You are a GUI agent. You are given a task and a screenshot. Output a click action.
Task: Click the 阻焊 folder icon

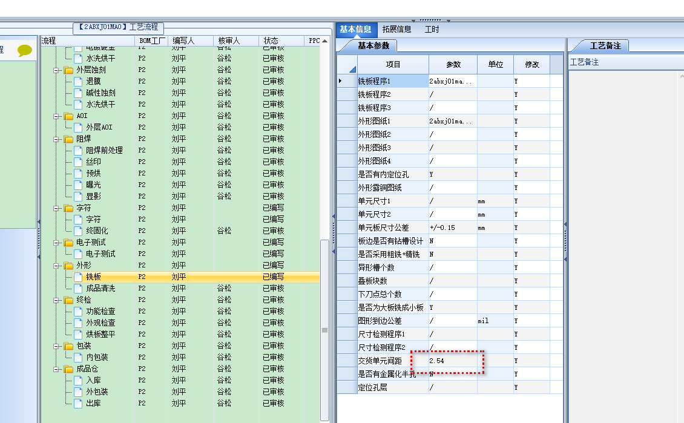[x=68, y=139]
